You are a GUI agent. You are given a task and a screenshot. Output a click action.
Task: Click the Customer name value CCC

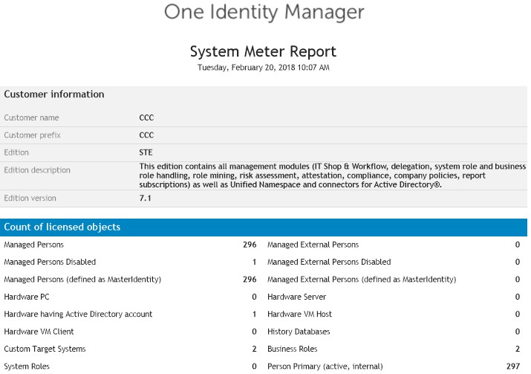[146, 117]
